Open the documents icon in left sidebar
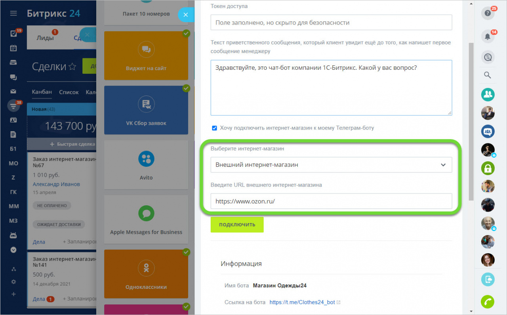Image resolution: width=507 pixels, height=315 pixels. pos(13,135)
